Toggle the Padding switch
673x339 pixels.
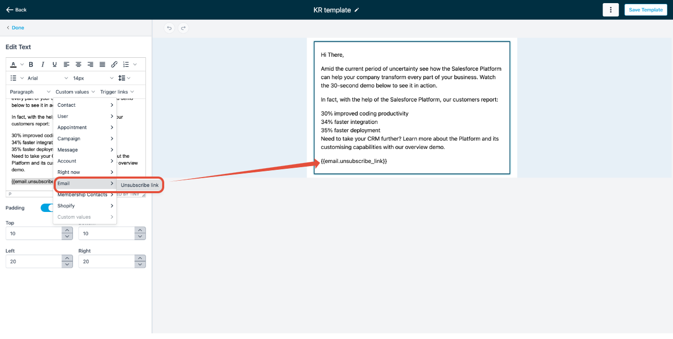pos(47,208)
